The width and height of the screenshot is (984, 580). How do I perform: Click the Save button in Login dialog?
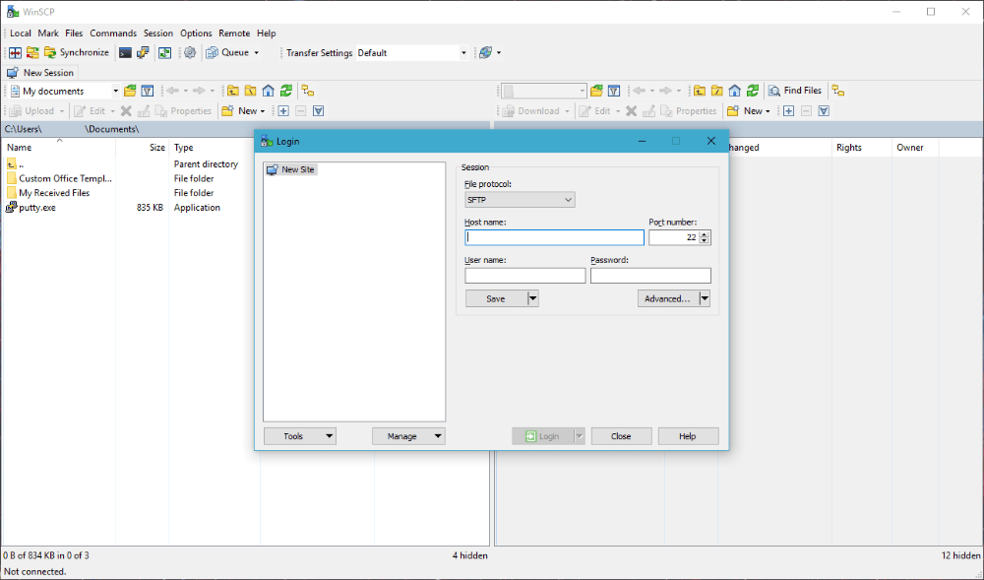click(496, 298)
